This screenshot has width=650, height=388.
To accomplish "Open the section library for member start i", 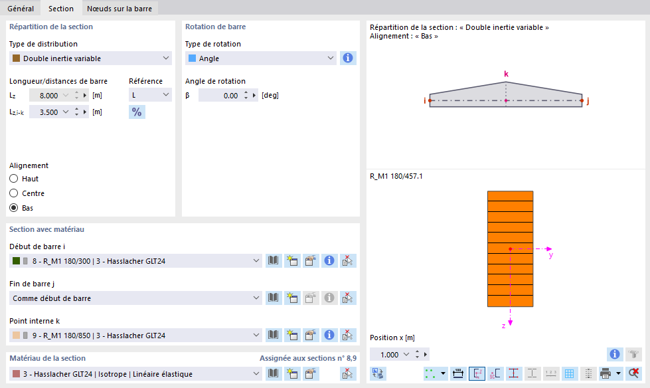I will [273, 260].
